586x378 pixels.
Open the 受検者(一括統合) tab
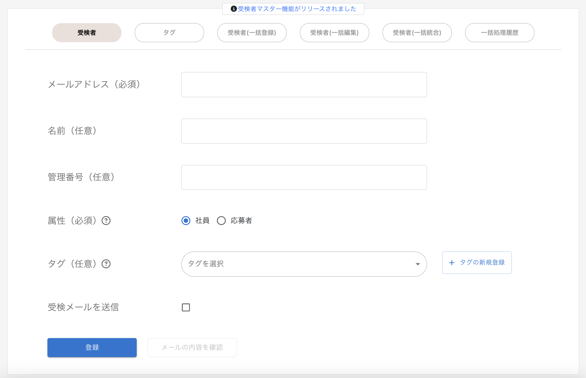coord(417,33)
